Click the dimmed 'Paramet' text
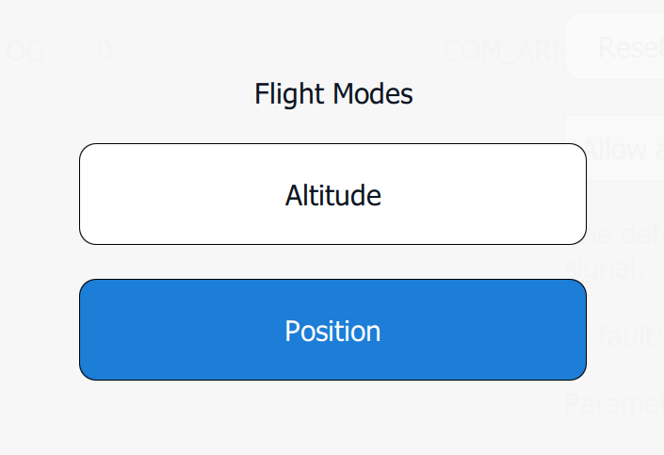 [x=614, y=405]
